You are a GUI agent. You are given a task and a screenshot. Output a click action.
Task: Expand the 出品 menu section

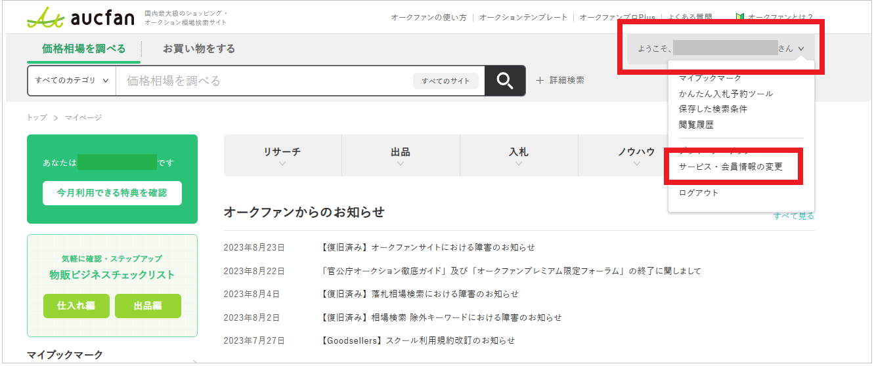[401, 155]
